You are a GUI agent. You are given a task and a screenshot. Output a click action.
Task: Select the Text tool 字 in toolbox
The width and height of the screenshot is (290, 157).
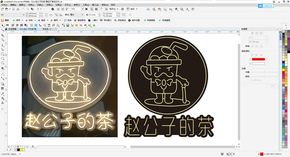(x=2, y=68)
